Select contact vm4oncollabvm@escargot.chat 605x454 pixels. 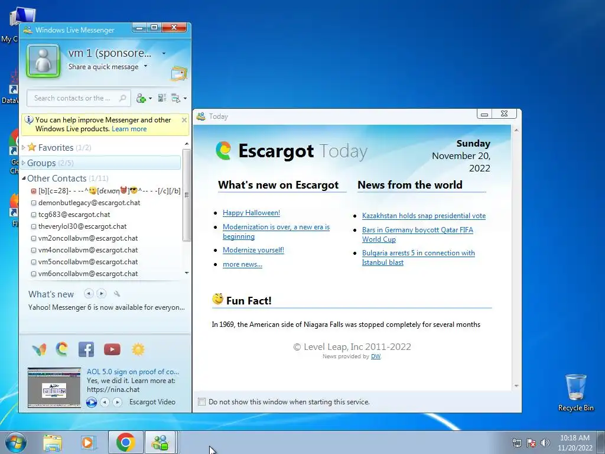click(x=88, y=250)
